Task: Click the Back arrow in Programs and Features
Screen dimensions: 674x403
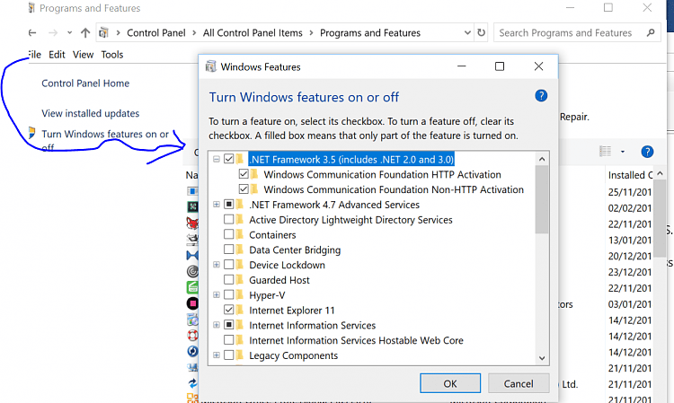Action: (x=32, y=33)
